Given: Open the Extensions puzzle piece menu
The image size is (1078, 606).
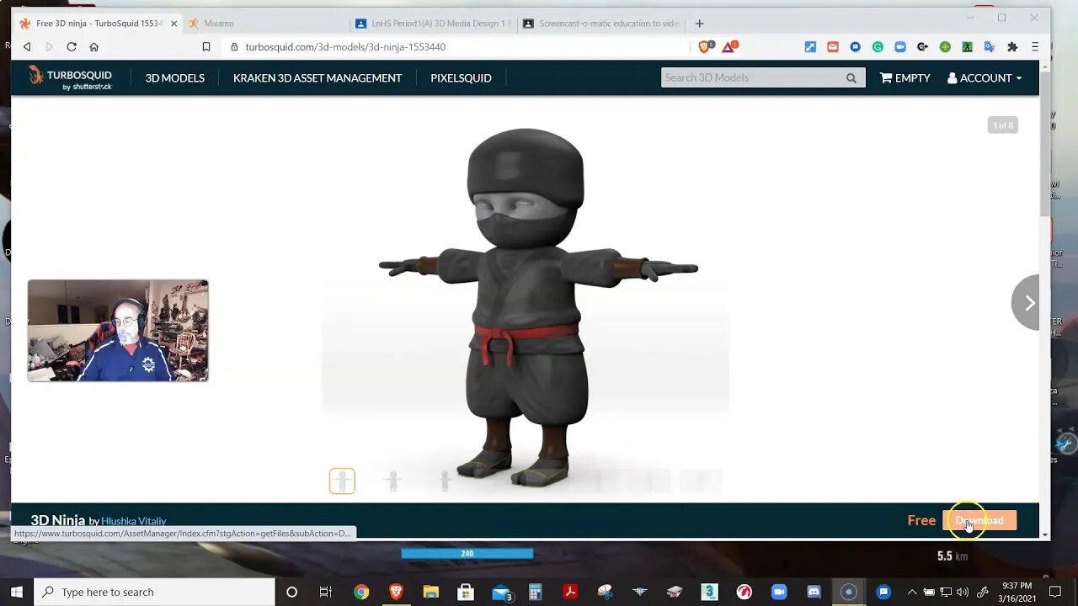Looking at the screenshot, I should [1012, 47].
